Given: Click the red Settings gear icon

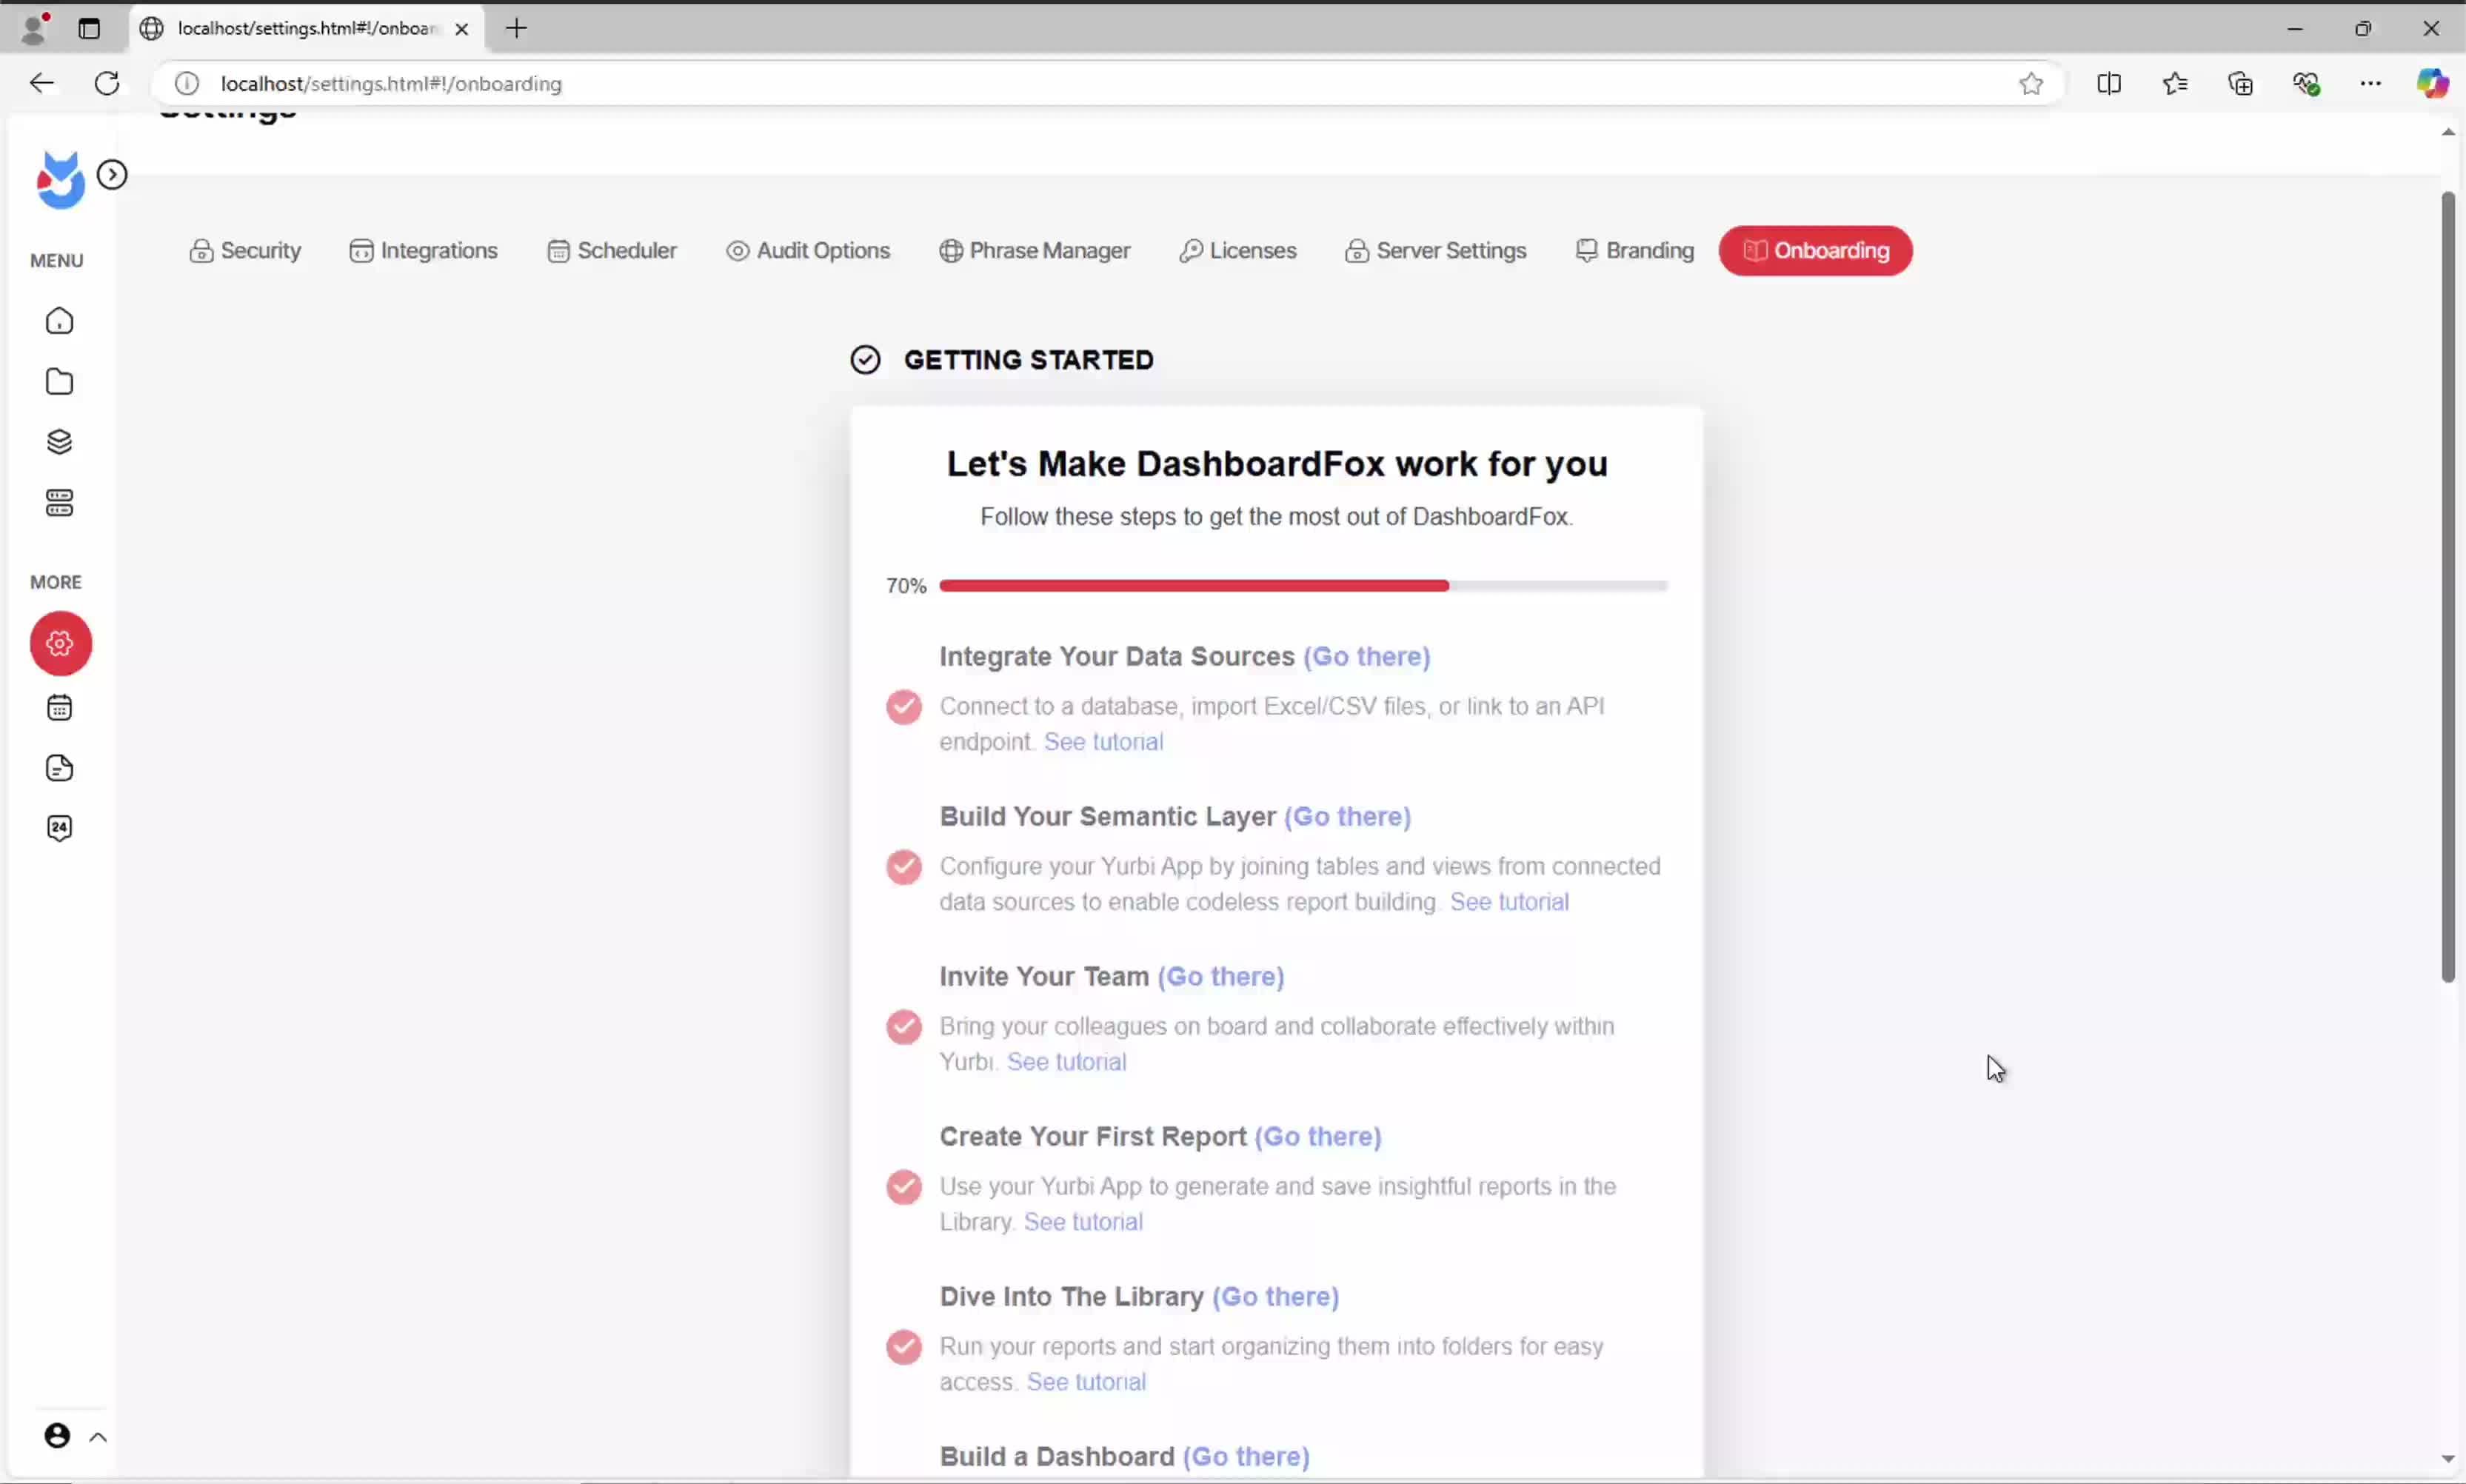Looking at the screenshot, I should (60, 643).
